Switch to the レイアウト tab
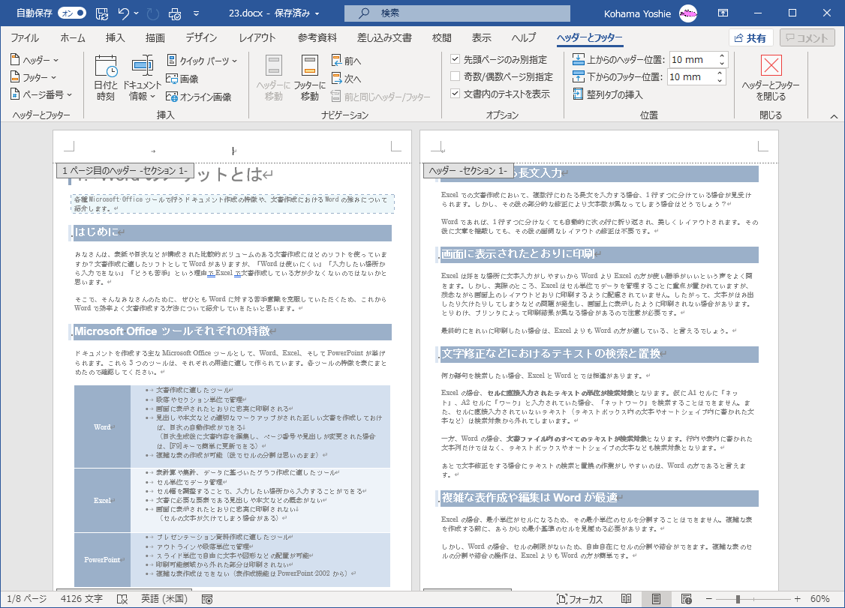 click(x=257, y=37)
